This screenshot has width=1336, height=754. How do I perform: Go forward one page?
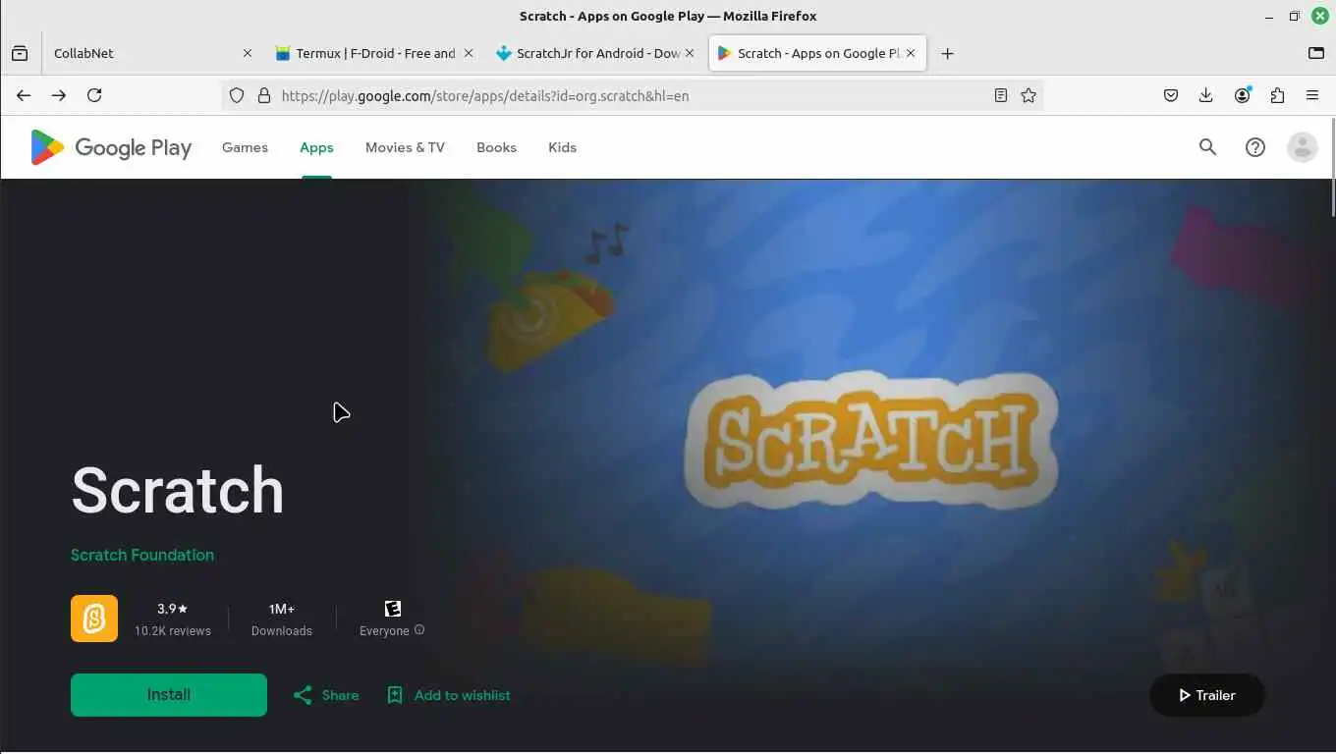59,95
